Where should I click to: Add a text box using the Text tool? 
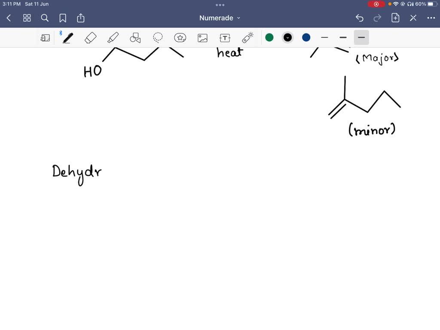click(225, 38)
